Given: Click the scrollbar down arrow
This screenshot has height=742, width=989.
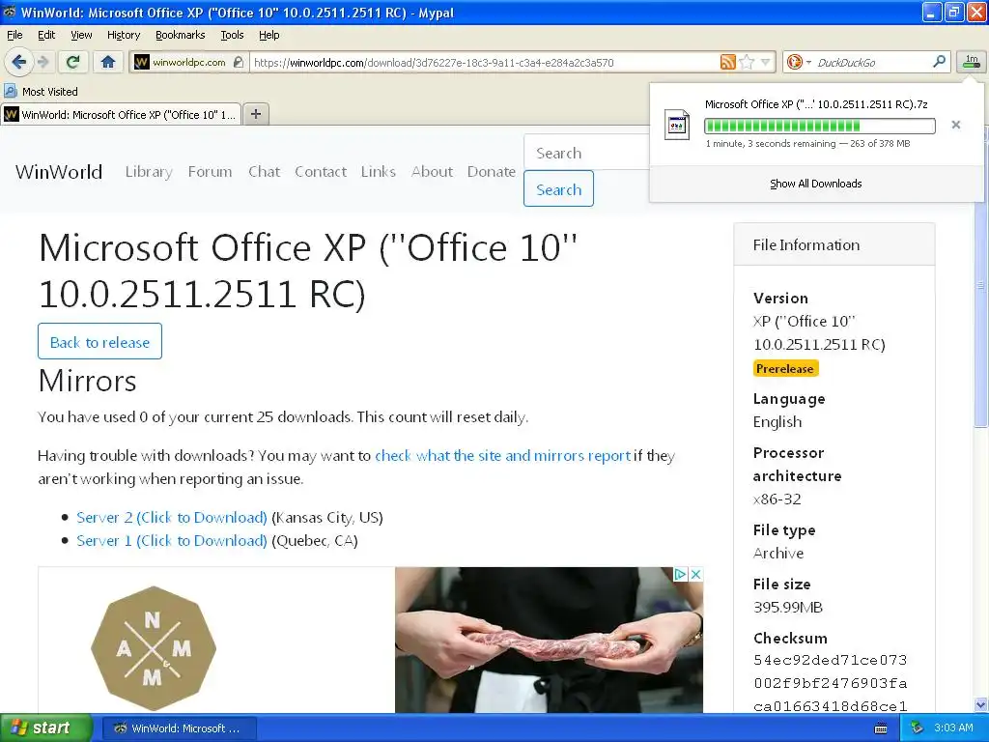Looking at the screenshot, I should (x=980, y=704).
